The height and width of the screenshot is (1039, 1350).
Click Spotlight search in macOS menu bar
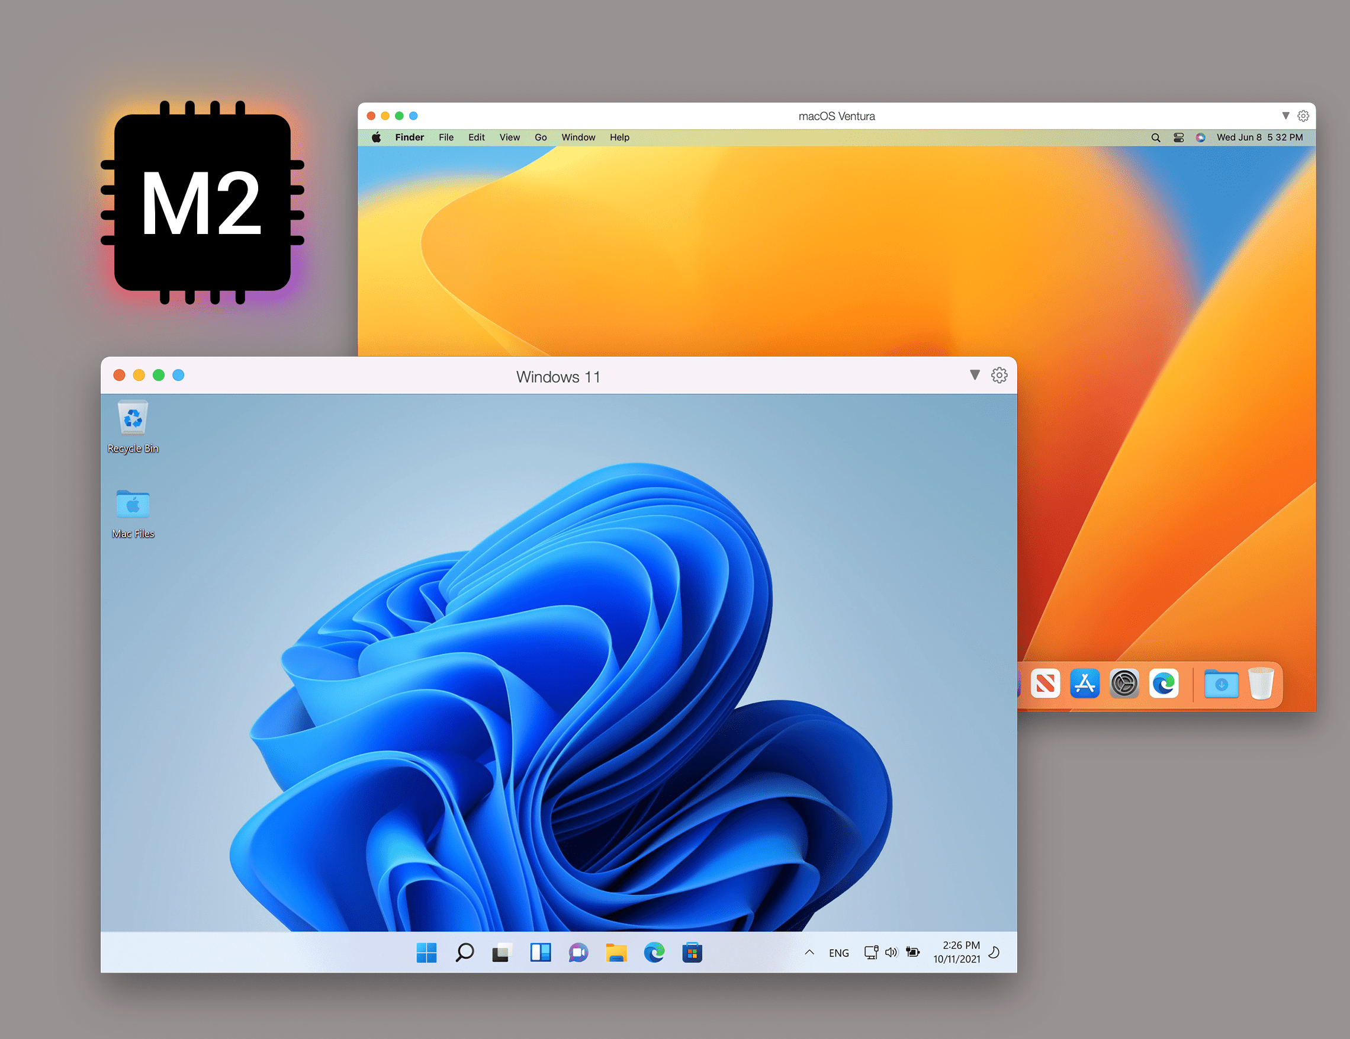(1155, 138)
